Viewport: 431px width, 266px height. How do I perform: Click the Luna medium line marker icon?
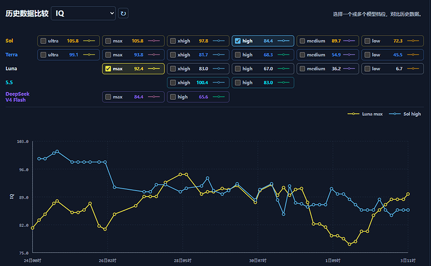[x=349, y=69]
